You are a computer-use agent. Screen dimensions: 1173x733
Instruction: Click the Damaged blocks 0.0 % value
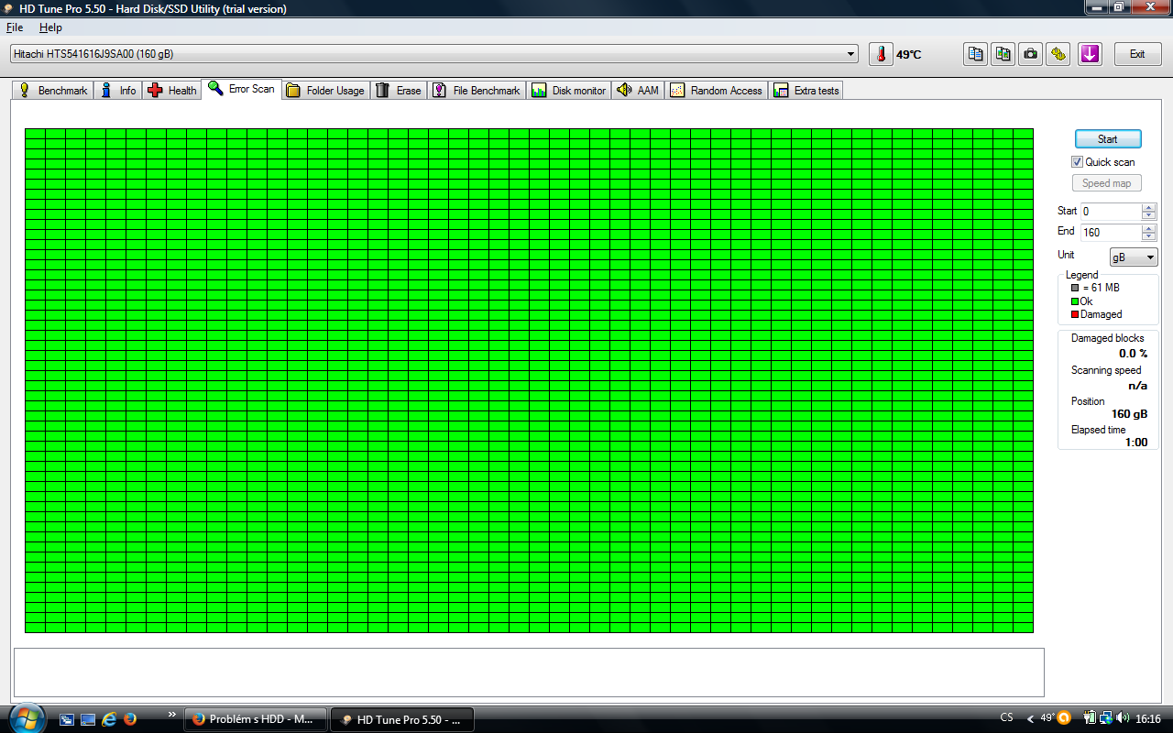pos(1133,354)
